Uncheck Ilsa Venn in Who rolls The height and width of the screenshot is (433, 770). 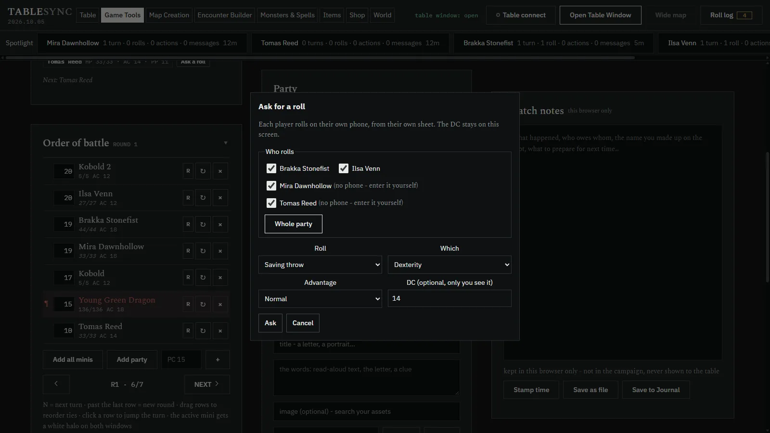(344, 168)
